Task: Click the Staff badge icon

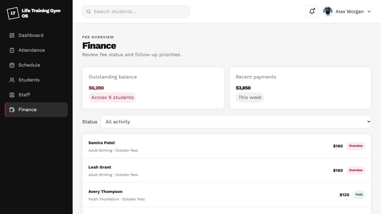Action: (12, 95)
